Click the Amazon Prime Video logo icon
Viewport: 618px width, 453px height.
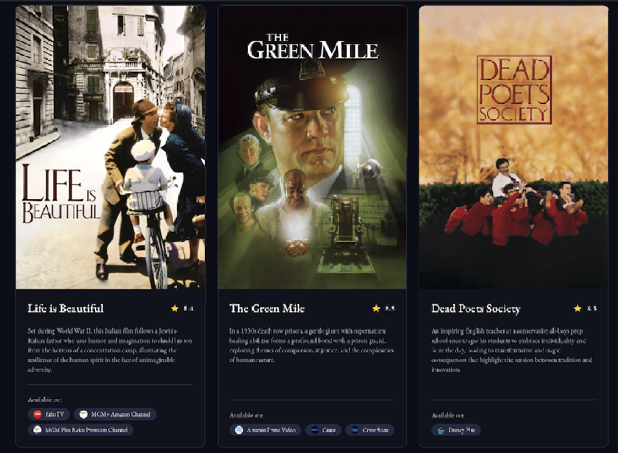[239, 430]
